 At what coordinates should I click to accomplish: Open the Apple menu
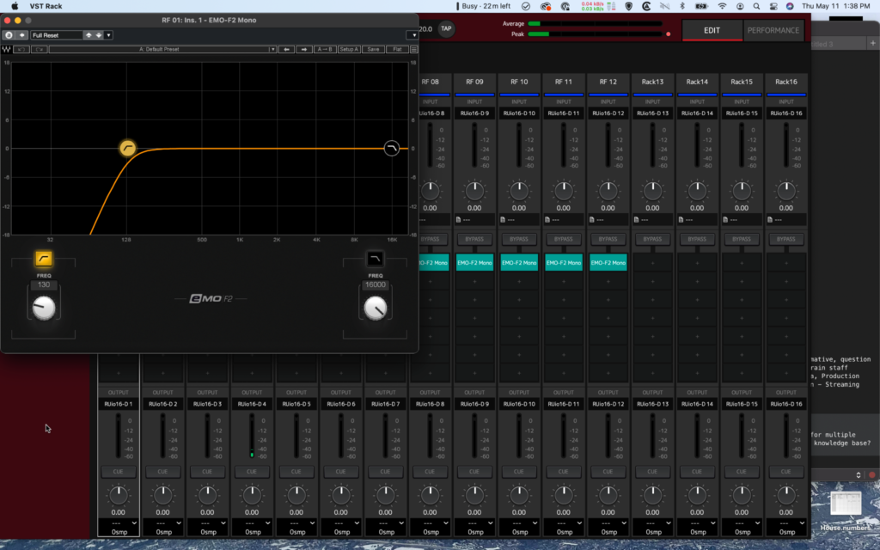[x=15, y=6]
